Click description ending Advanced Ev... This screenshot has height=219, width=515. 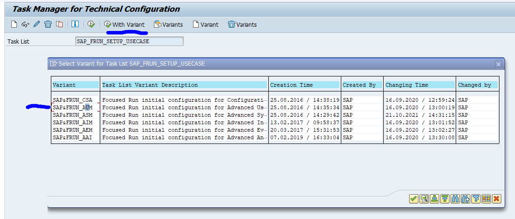click(x=184, y=130)
